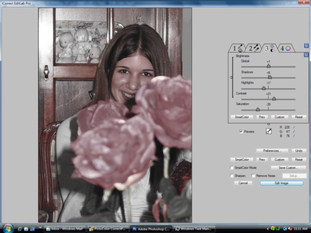Click the Undo button
The height and width of the screenshot is (233, 311).
[x=299, y=151]
